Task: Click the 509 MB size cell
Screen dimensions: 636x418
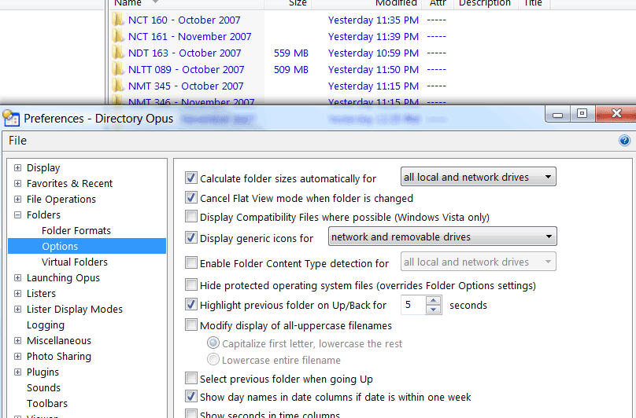Action: pos(291,70)
